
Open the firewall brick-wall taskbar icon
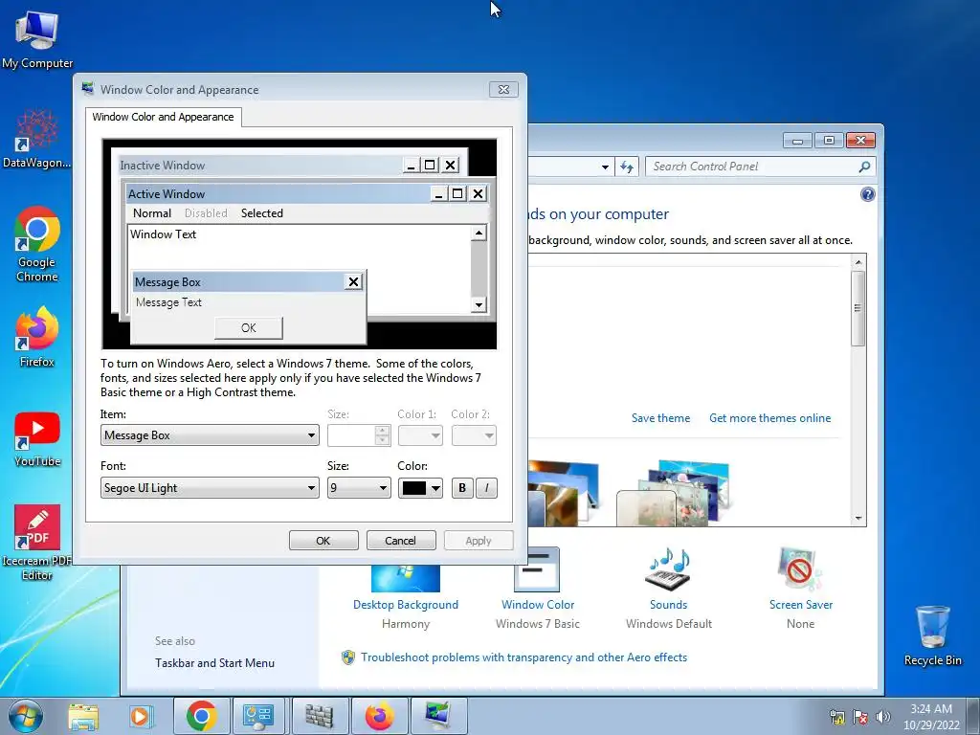[319, 716]
